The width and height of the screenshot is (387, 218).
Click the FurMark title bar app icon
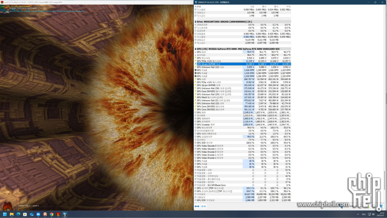[x=2, y=2]
